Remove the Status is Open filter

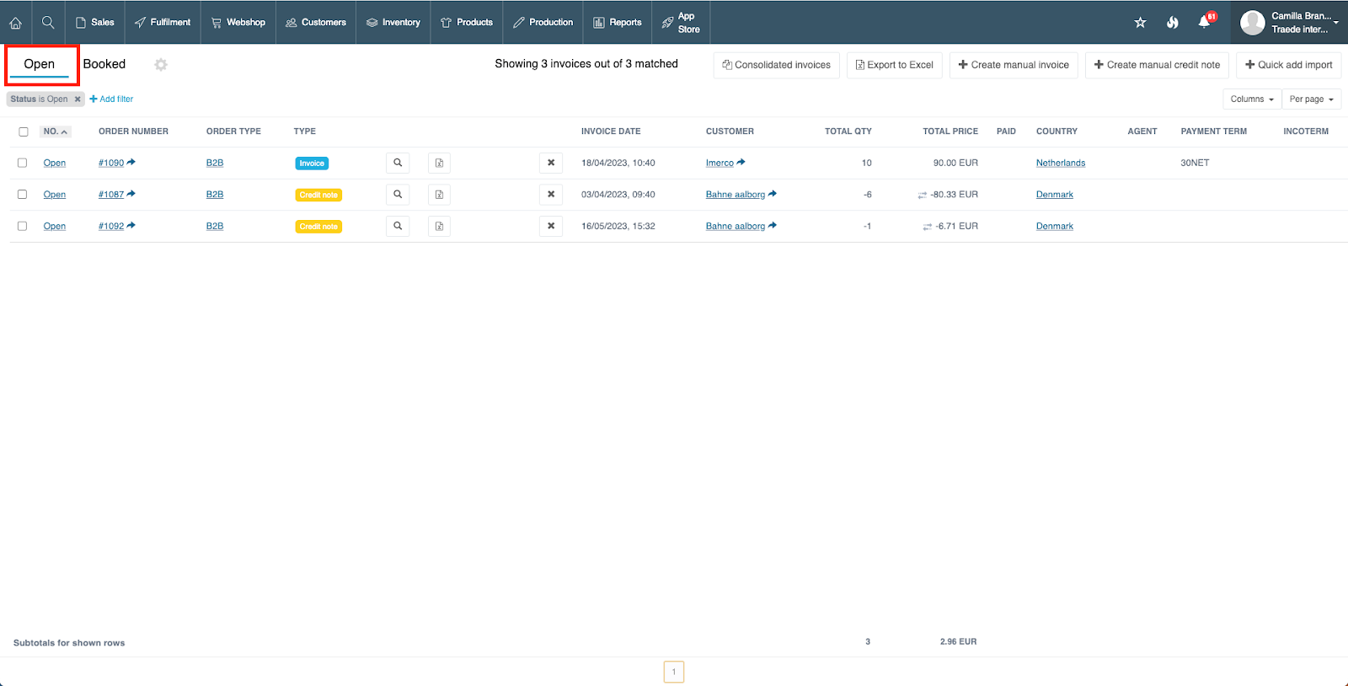tap(78, 99)
